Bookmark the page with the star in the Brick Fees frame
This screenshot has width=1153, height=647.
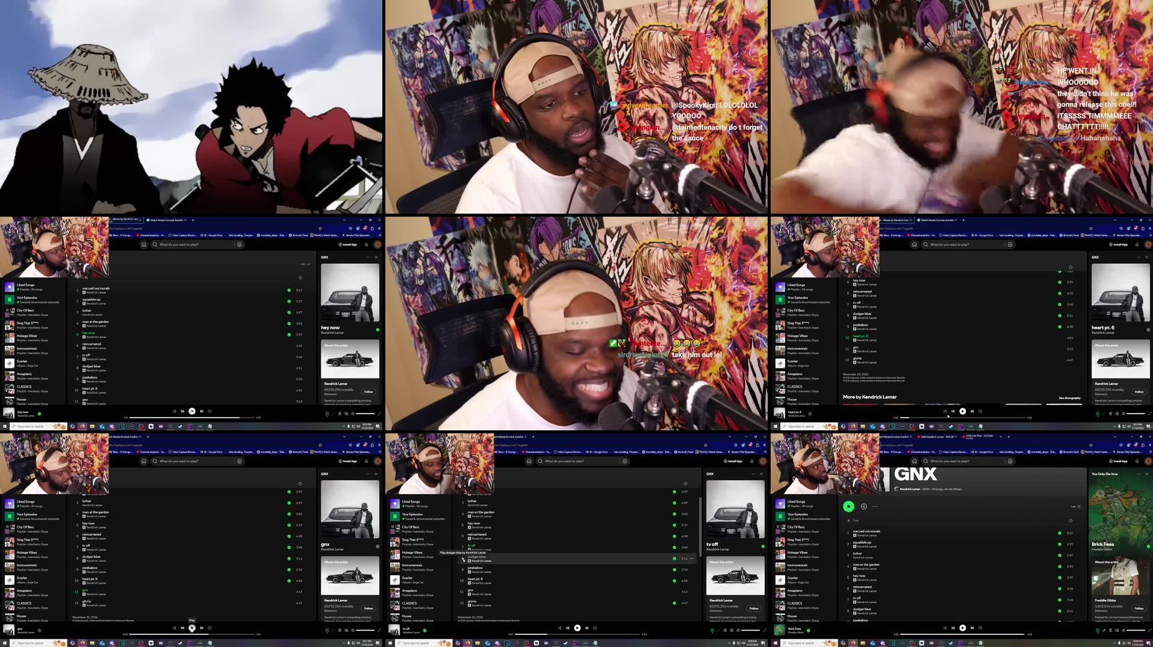pos(1090,444)
